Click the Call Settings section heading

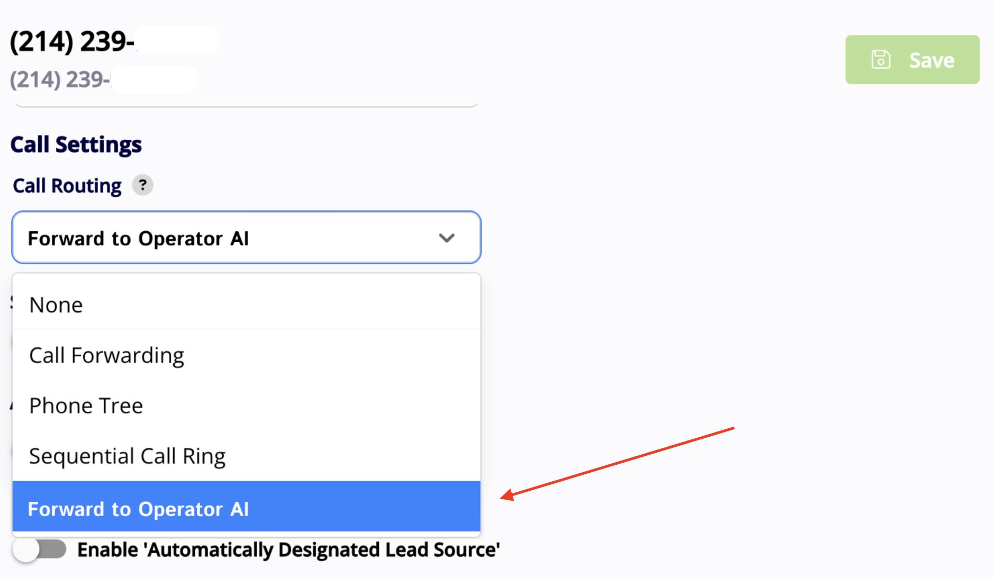click(76, 145)
